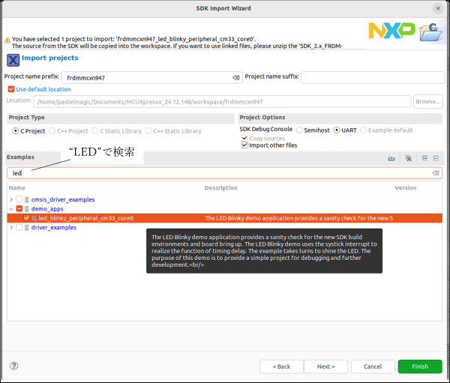
Task: Expand the driver_examples tree node
Action: 10,228
